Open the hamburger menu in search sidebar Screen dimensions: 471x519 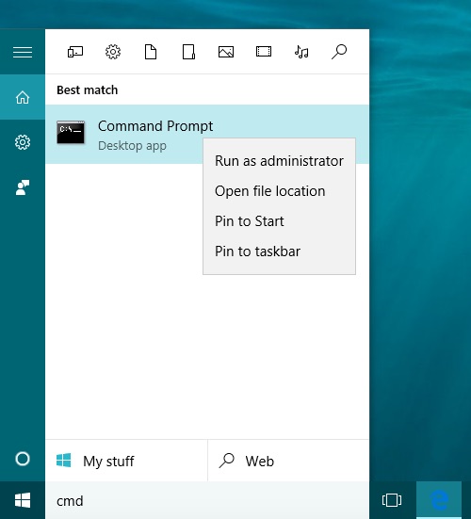(x=23, y=52)
